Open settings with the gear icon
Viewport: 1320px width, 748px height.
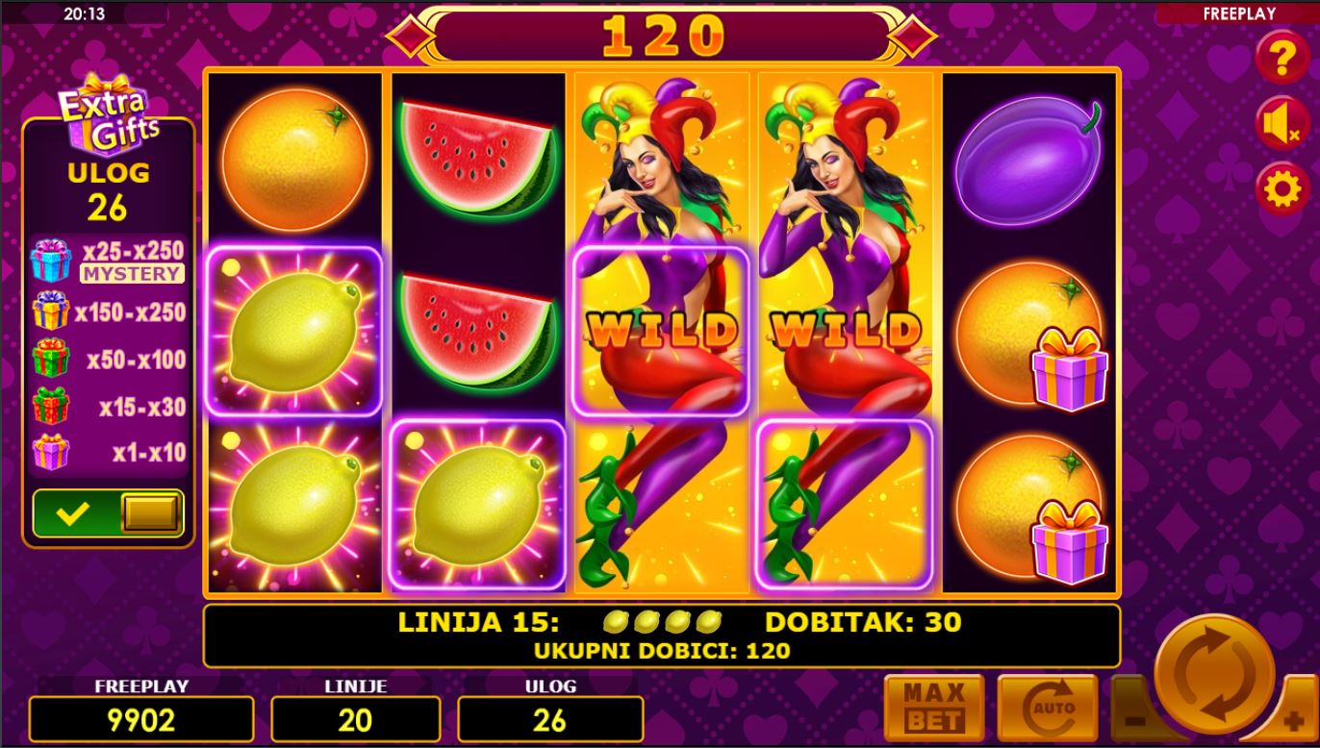click(1282, 188)
